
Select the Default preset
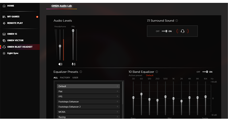(88, 86)
